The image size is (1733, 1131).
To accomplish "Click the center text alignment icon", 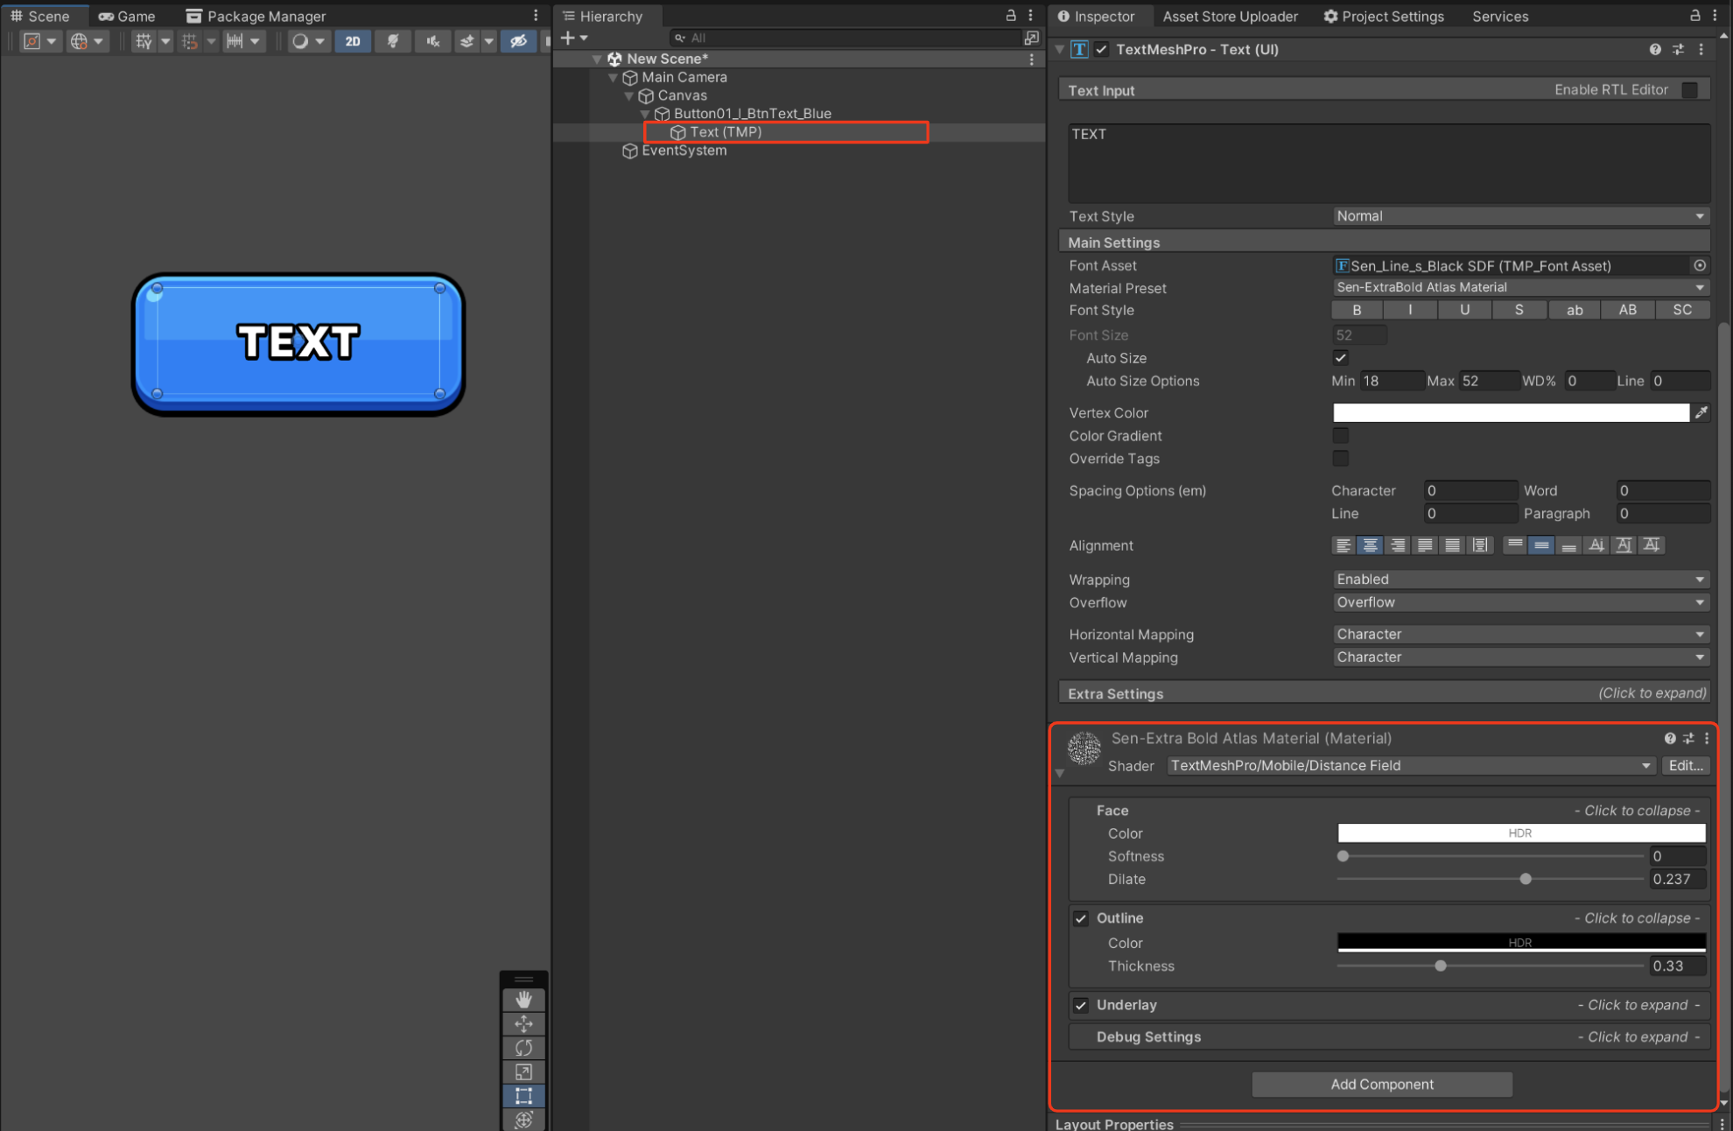I will click(x=1370, y=545).
